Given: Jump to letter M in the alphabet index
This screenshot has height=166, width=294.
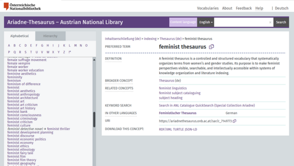Looking at the screenshot, I should pyautogui.click(x=75, y=45).
